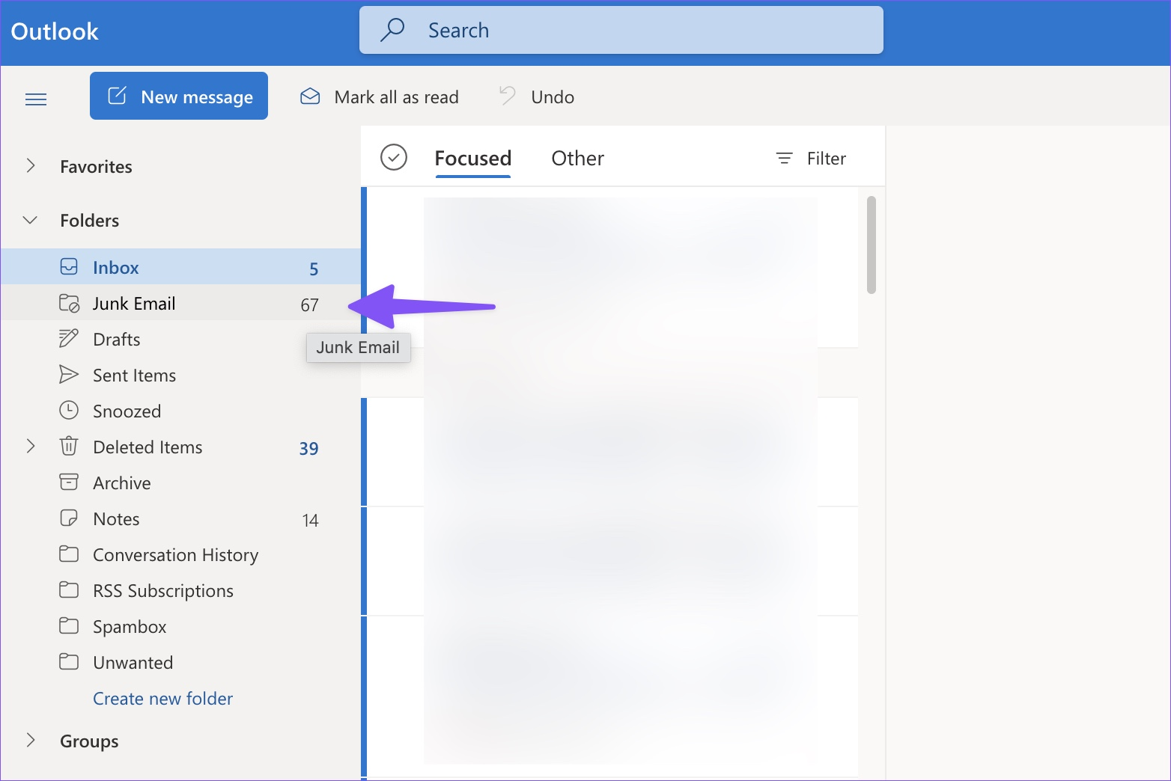Click the Archive box icon

point(69,482)
